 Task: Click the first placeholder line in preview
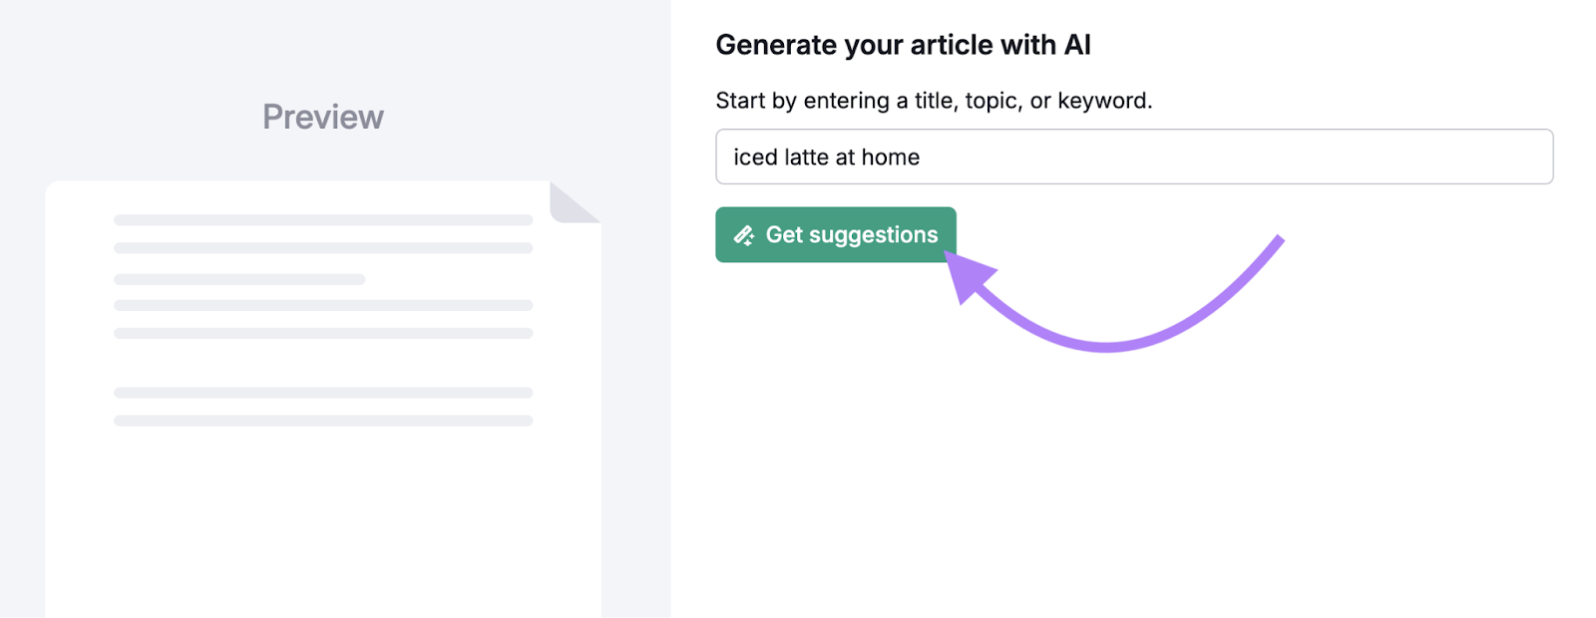[322, 219]
